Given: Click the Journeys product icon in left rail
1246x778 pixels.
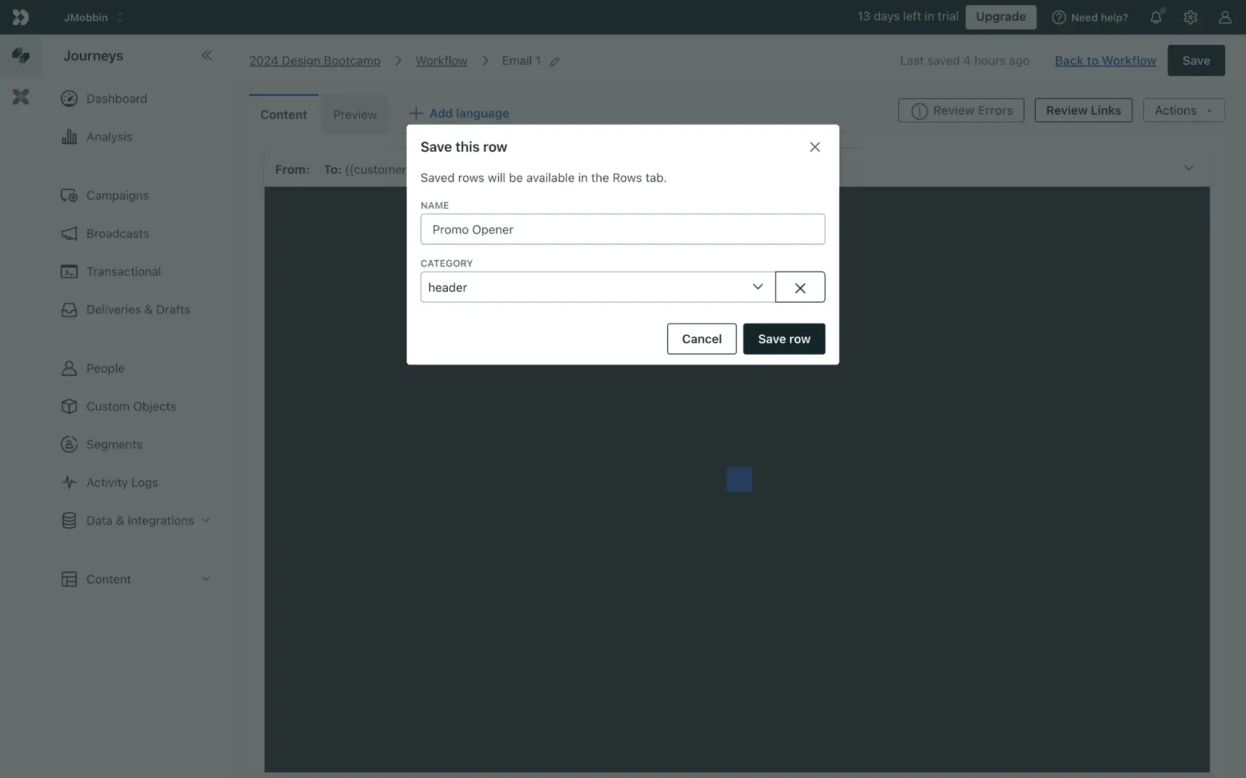Looking at the screenshot, I should click(21, 56).
